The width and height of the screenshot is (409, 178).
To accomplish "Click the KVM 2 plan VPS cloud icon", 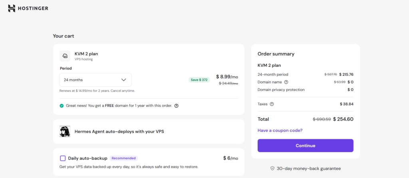I will coord(65,56).
